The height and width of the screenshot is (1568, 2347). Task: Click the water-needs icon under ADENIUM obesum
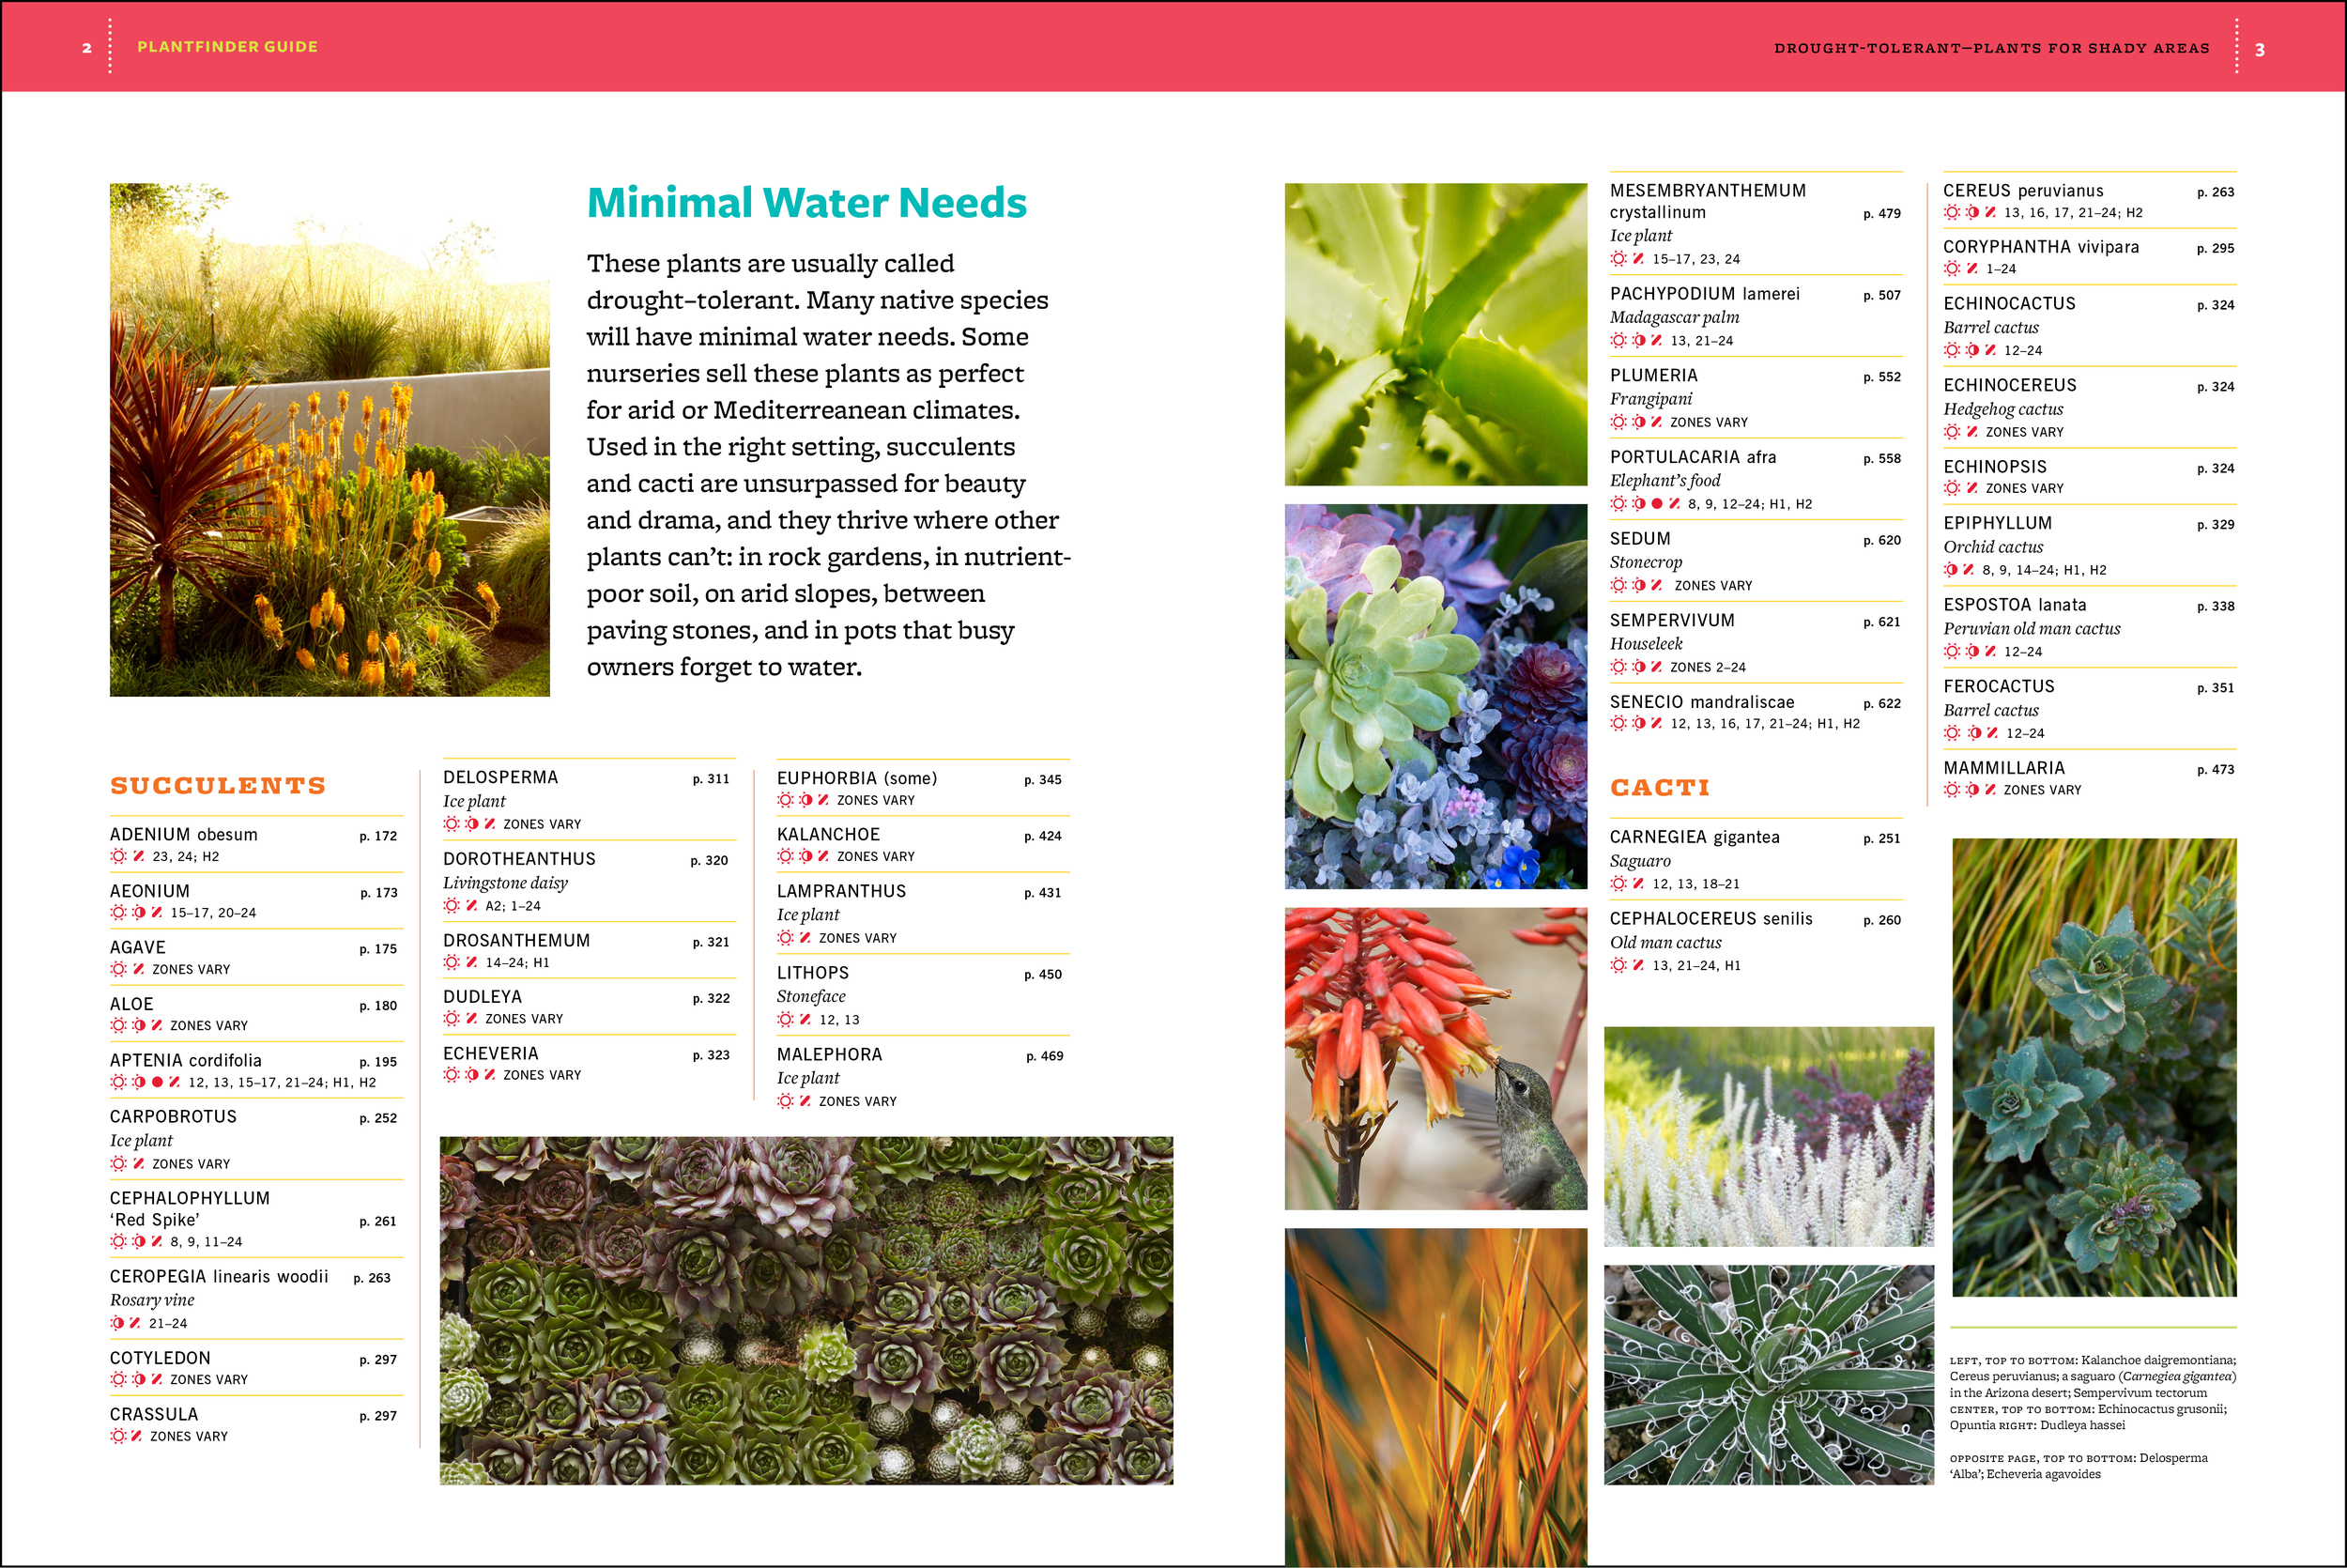(139, 856)
